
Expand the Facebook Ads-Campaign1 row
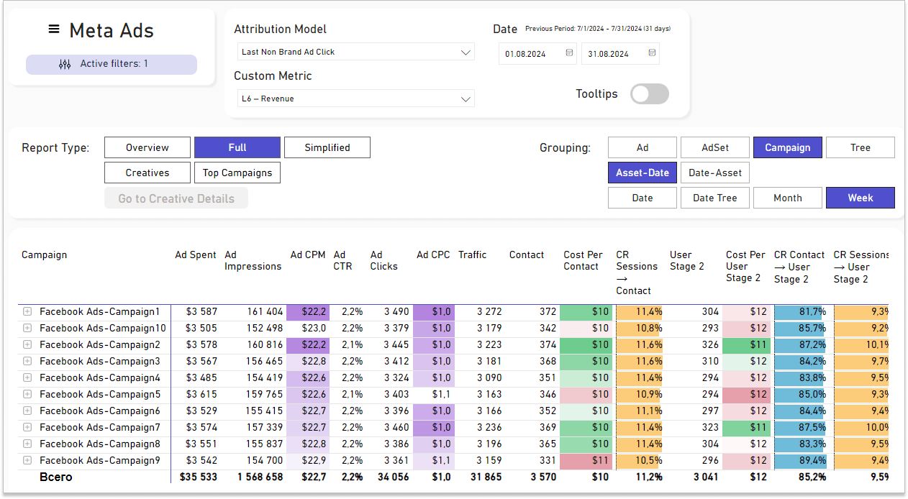point(27,312)
